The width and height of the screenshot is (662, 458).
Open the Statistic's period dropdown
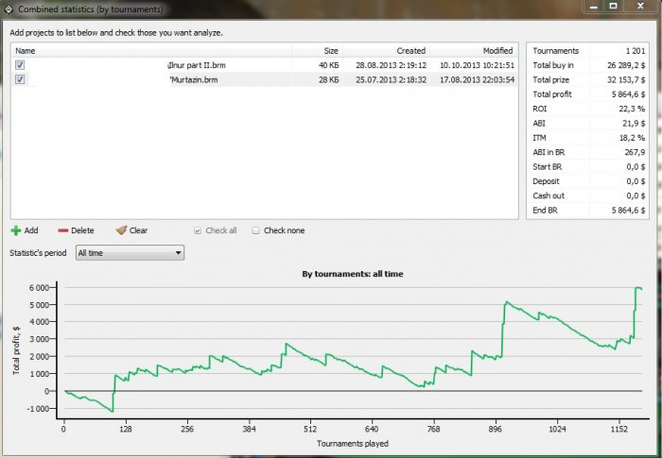click(x=130, y=253)
